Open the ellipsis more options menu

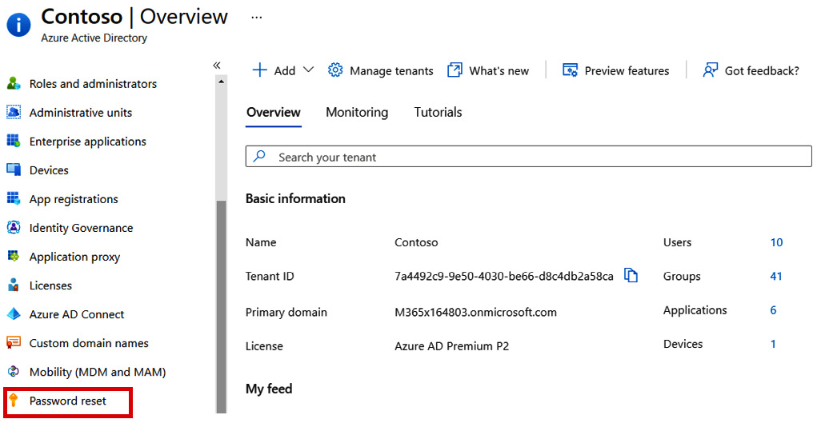click(x=256, y=17)
